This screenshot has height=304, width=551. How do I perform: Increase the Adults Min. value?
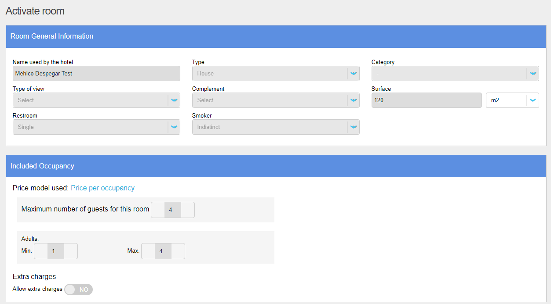pyautogui.click(x=70, y=251)
